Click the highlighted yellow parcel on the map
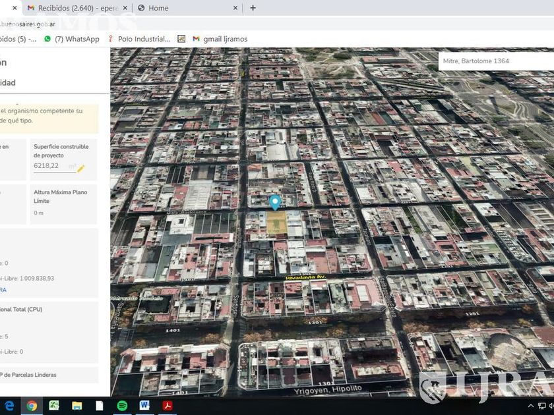This screenshot has width=554, height=415. (x=276, y=224)
